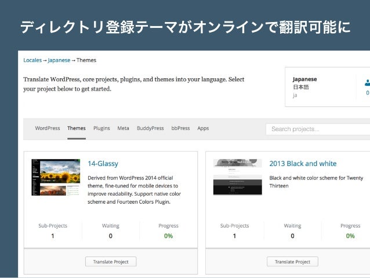This screenshot has width=370, height=278.
Task: Click the 2013 Black and white thumbnail
Action: tap(238, 177)
